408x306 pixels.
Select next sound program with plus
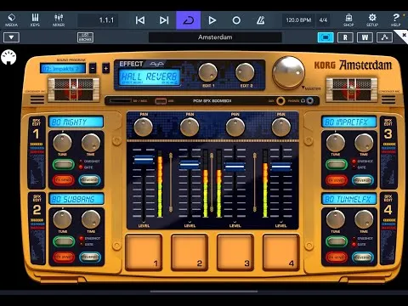click(x=105, y=68)
